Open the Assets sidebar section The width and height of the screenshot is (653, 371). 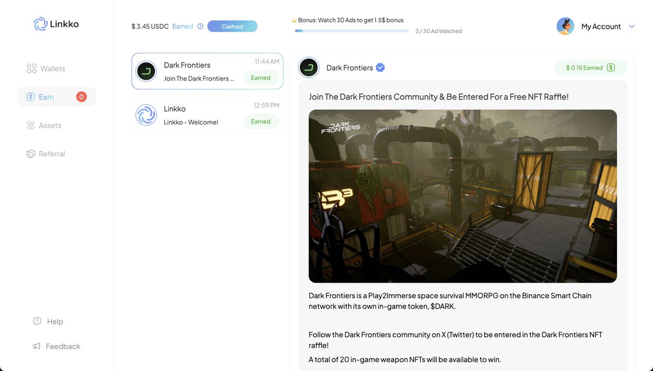[44, 125]
